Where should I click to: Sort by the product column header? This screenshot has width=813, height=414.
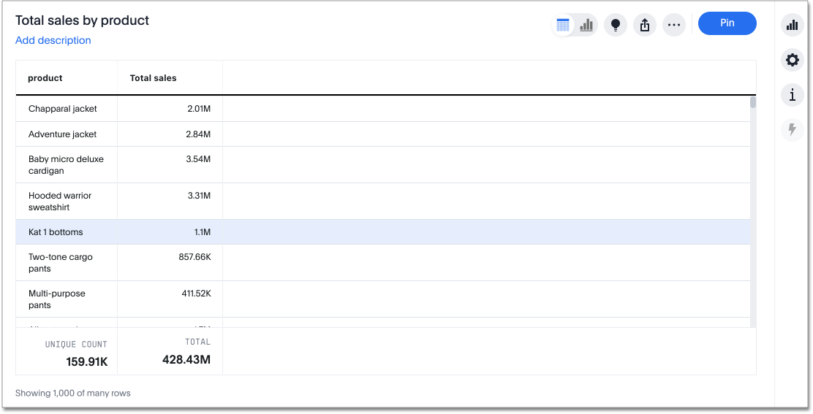click(x=45, y=78)
